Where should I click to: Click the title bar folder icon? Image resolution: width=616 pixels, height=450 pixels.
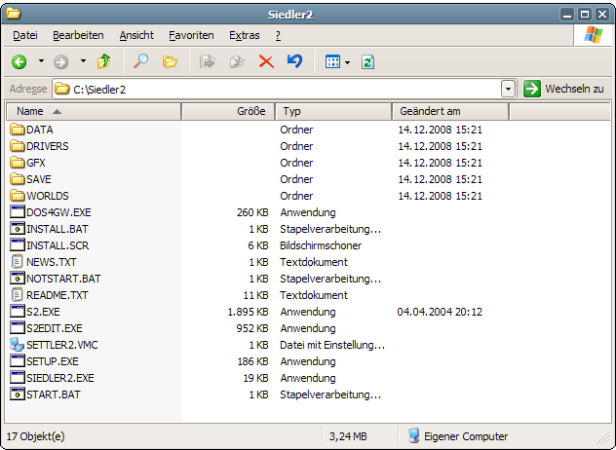pos(13,14)
